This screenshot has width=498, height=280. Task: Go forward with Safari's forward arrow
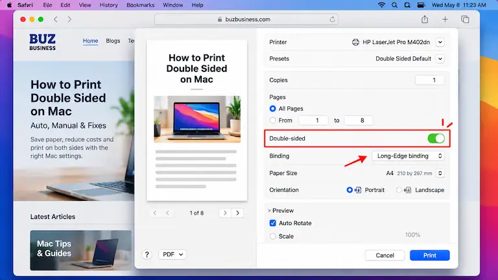pos(69,19)
